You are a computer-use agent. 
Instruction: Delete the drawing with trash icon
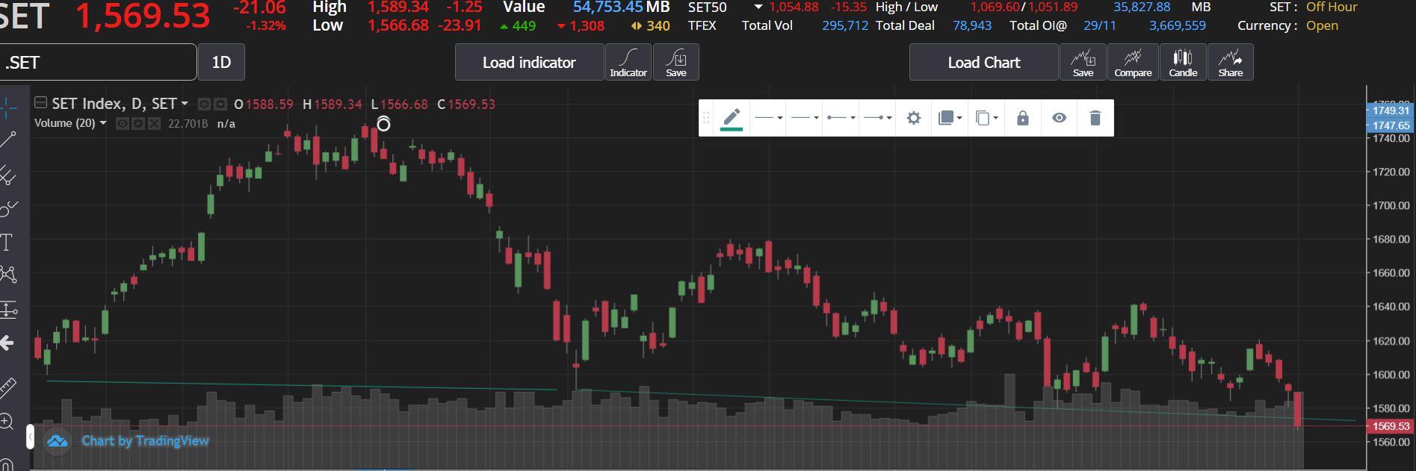(x=1095, y=118)
